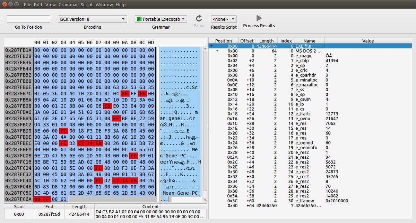The height and width of the screenshot is (223, 416).
Task: Click the hex row address 0x287FB1A
Action: (18, 50)
